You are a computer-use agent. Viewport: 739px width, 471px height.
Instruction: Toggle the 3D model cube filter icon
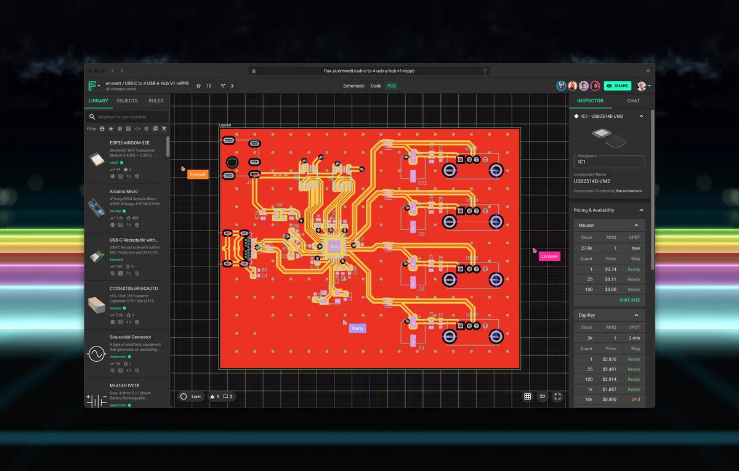click(147, 129)
